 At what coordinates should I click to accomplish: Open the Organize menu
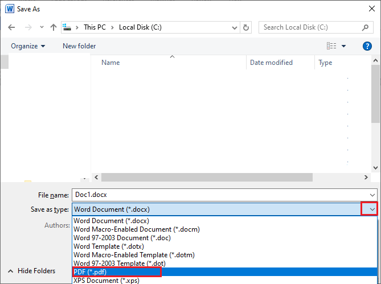click(28, 46)
